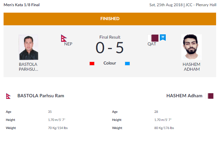The image size is (220, 142).
Task: Click the Nepal flag next to BASTOLA Parhsu Ram
Action: pyautogui.click(x=8, y=96)
